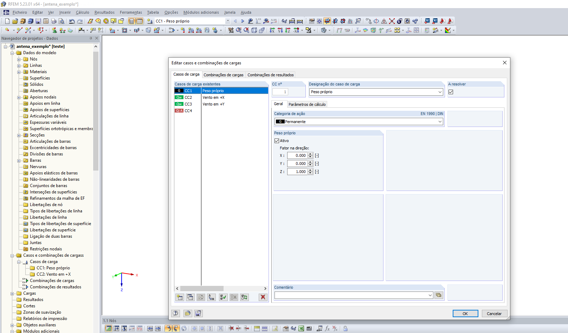Open the Parâmetros de cálculo tab
This screenshot has width=568, height=333.
tap(307, 104)
